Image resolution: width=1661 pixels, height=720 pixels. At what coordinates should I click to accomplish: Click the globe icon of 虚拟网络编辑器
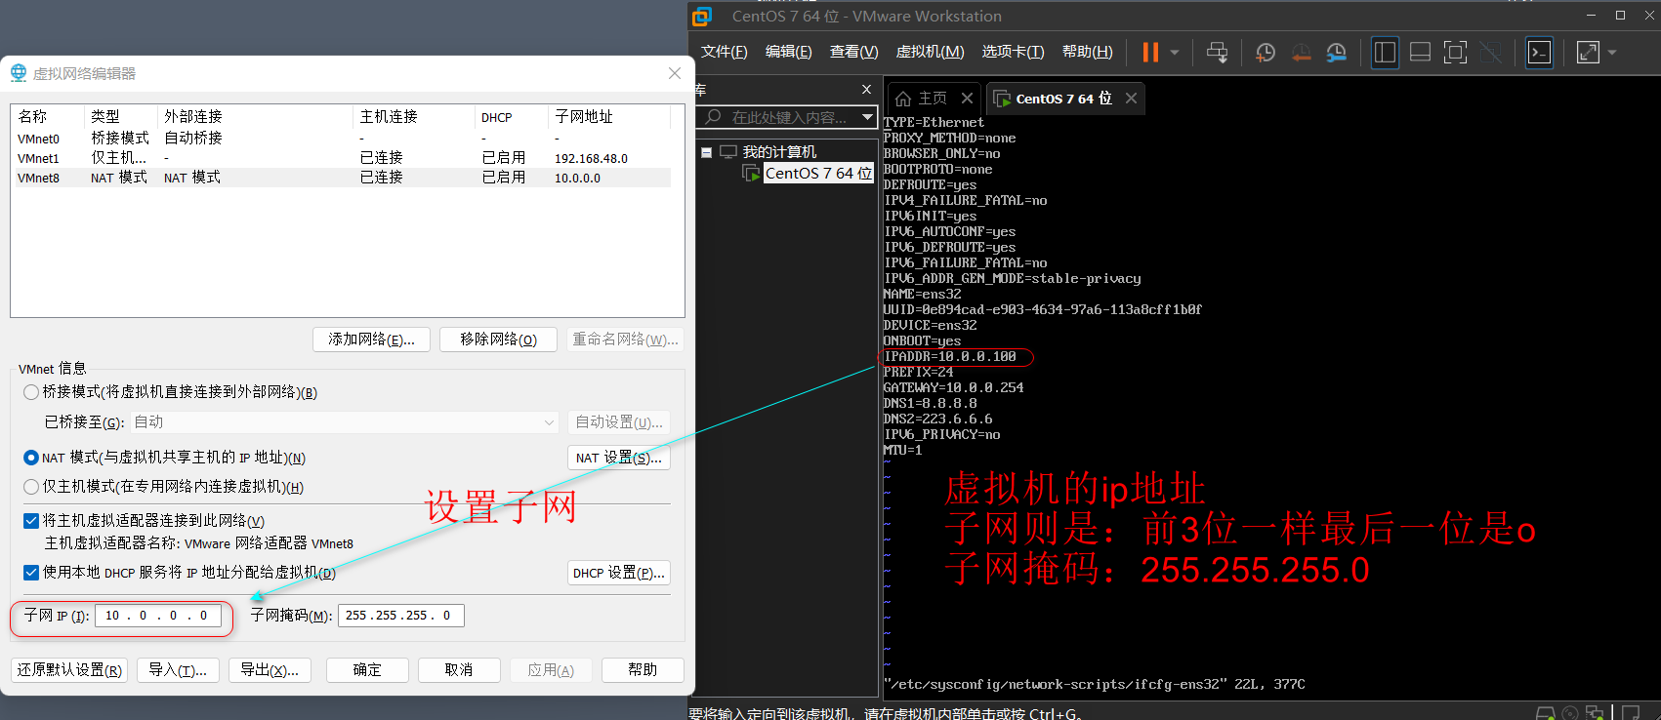coord(19,73)
